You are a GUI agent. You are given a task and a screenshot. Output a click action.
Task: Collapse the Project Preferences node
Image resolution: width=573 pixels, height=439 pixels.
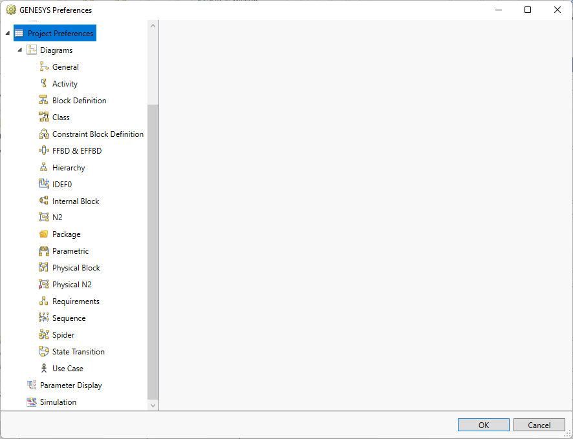pos(7,34)
